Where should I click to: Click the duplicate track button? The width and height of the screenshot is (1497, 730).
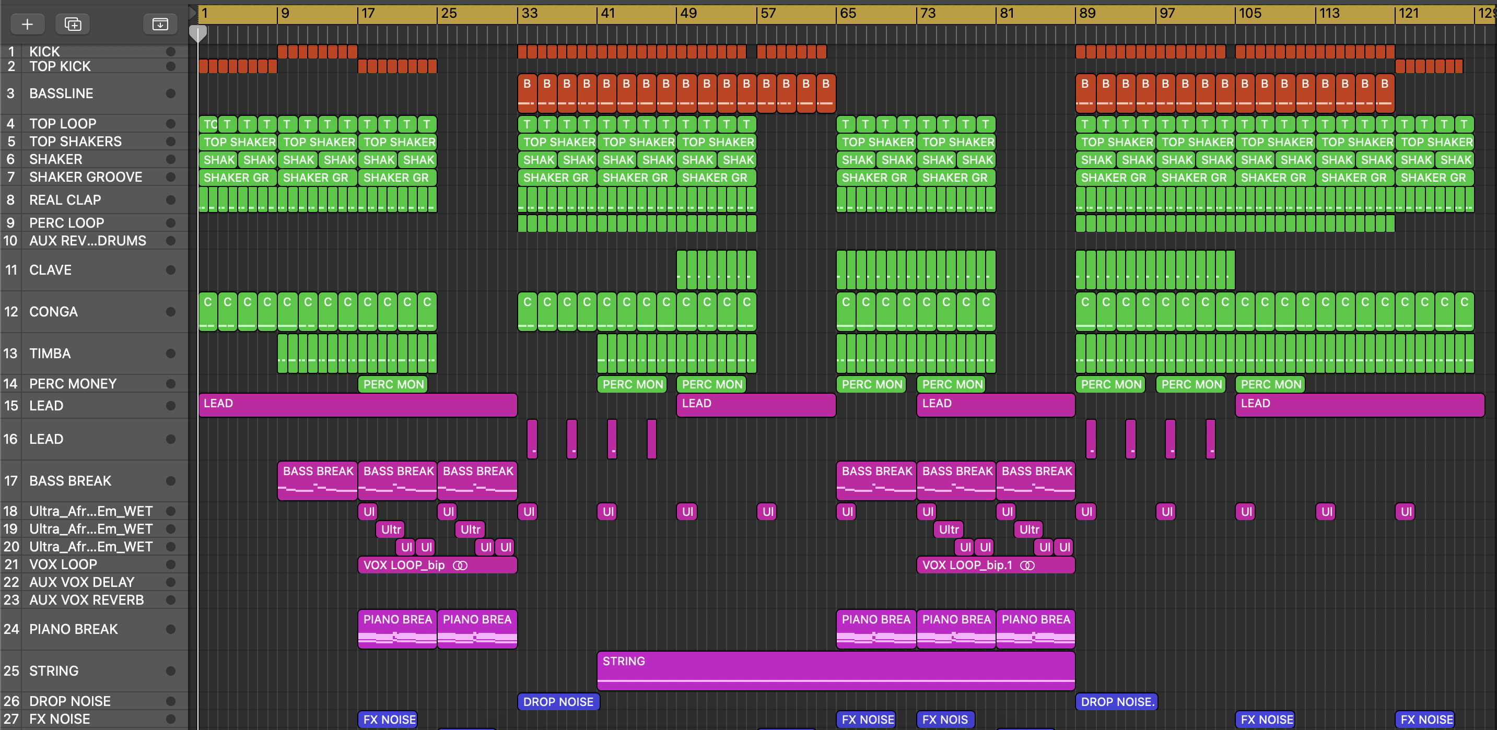point(73,24)
